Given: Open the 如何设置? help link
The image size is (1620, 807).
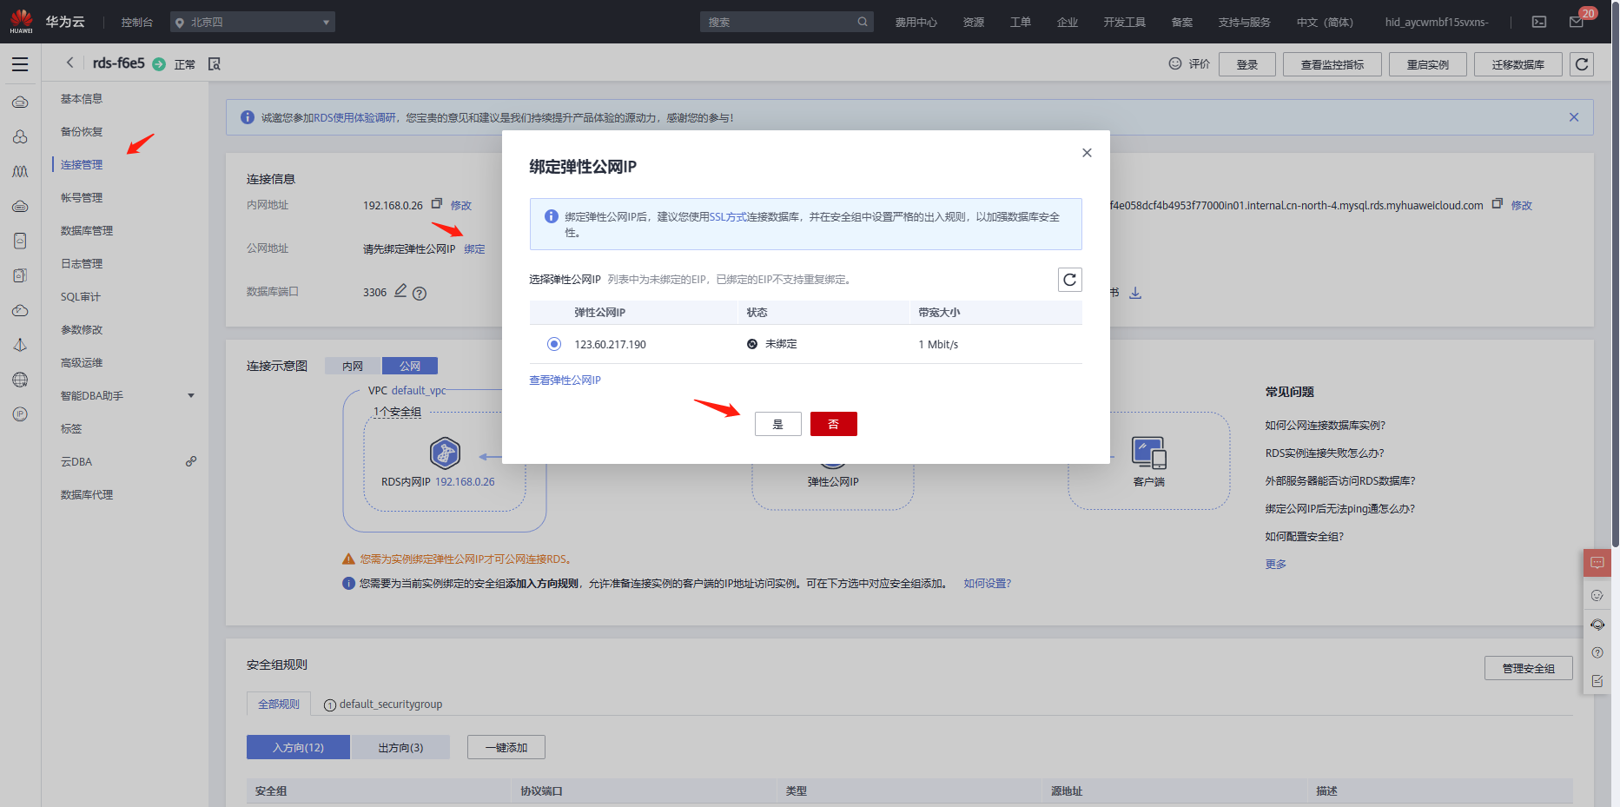Looking at the screenshot, I should point(988,584).
